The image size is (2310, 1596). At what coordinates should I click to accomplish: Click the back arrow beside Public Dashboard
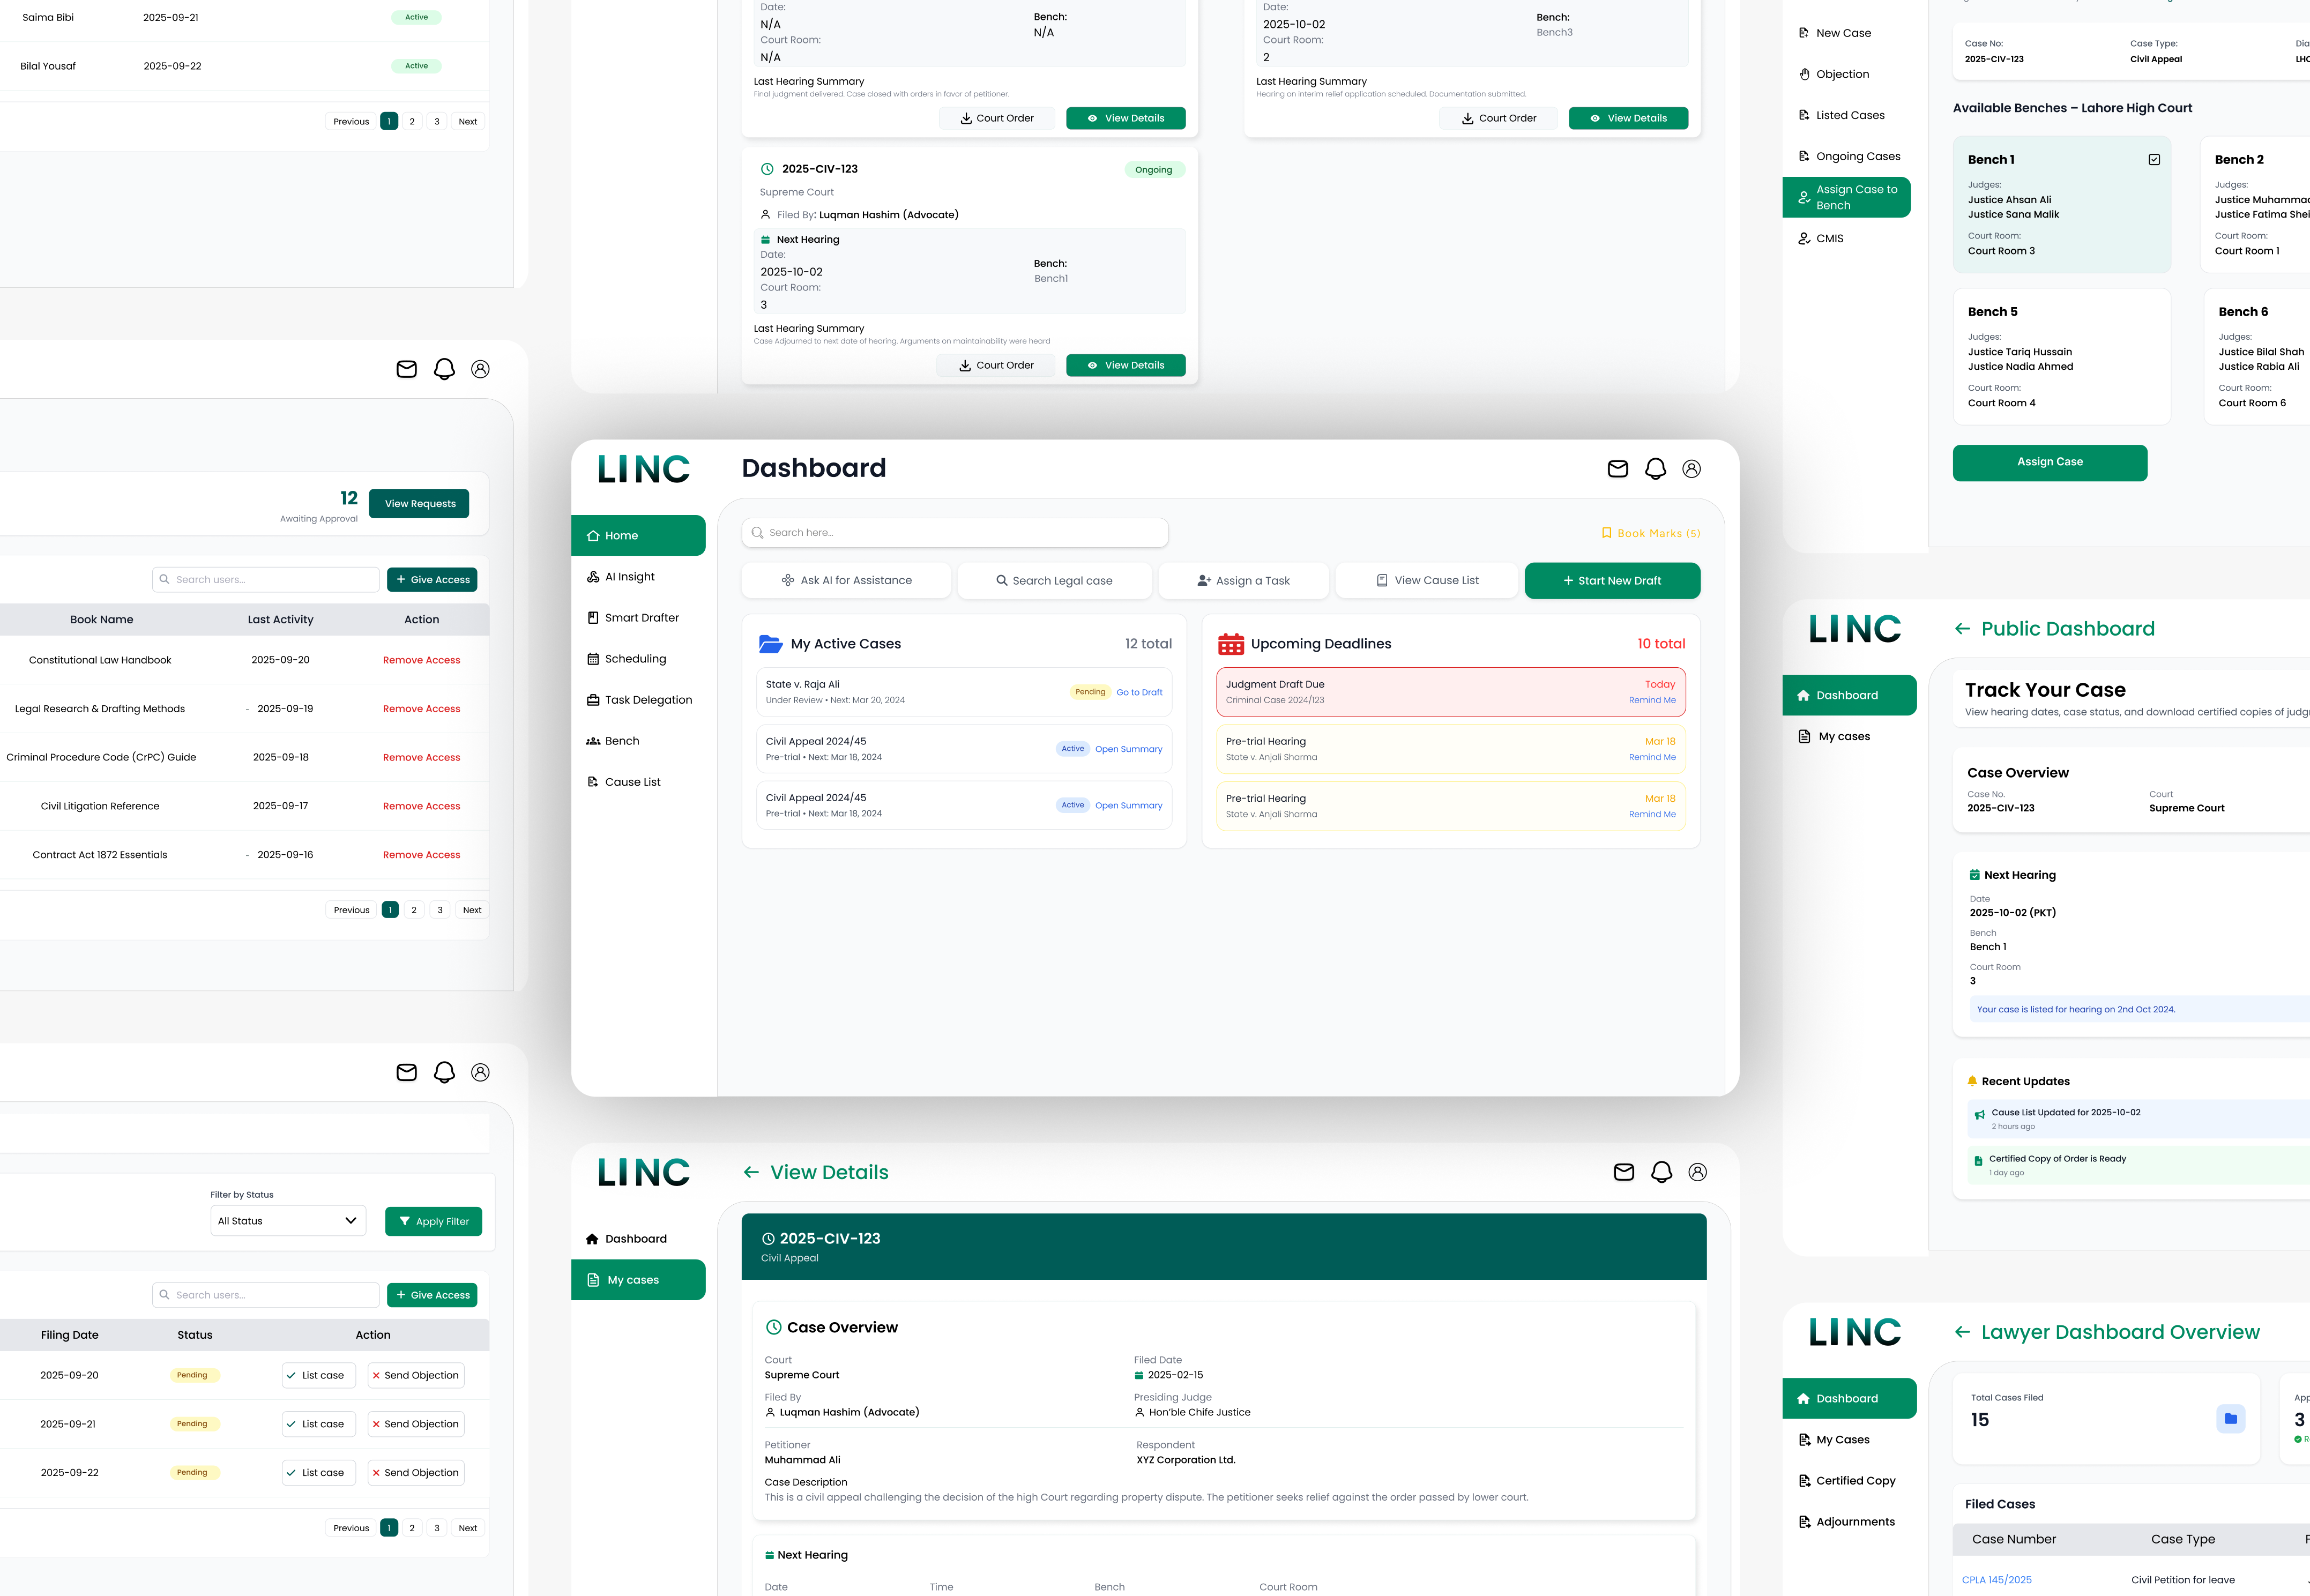click(x=1962, y=629)
